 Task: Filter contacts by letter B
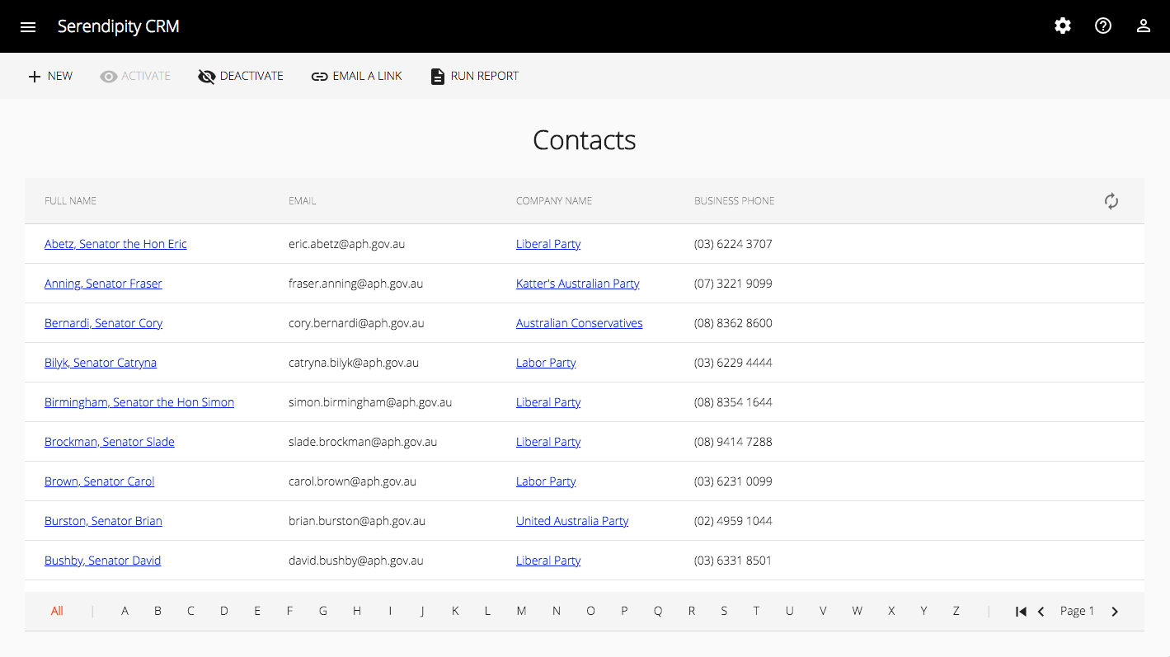(157, 611)
